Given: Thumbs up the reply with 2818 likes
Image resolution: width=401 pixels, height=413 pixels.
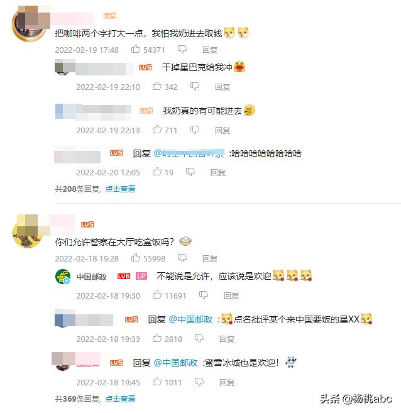Looking at the screenshot, I should pyautogui.click(x=157, y=338).
